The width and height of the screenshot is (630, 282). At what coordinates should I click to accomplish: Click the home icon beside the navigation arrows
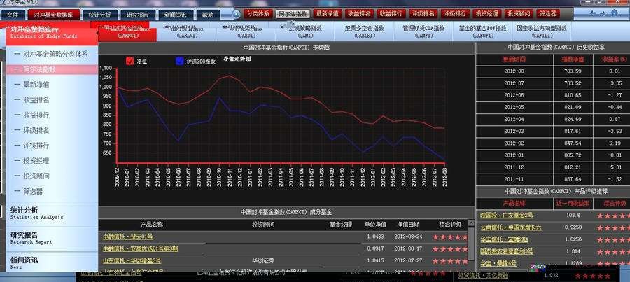point(615,14)
